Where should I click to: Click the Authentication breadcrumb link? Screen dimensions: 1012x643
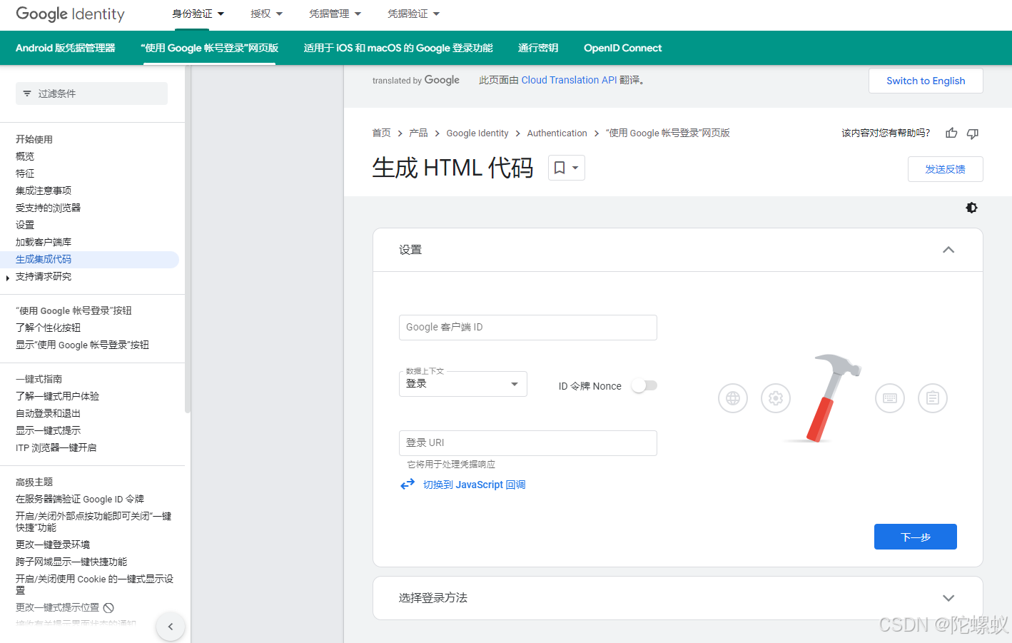click(557, 133)
